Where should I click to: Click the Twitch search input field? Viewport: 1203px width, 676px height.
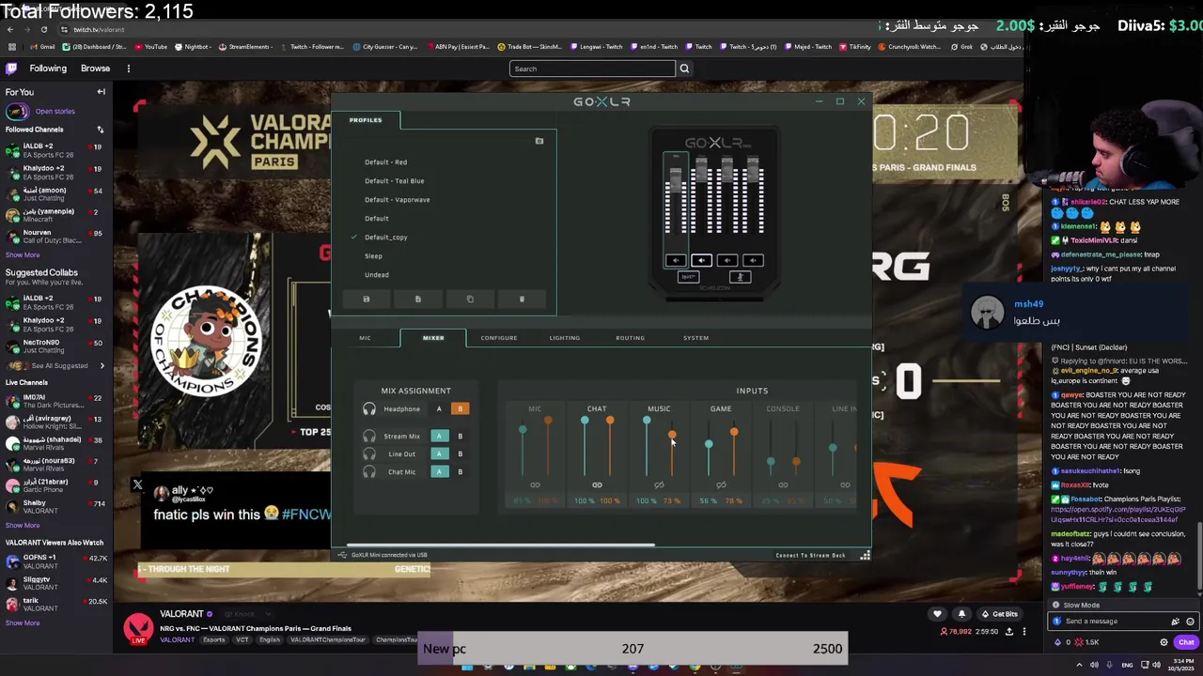click(592, 69)
